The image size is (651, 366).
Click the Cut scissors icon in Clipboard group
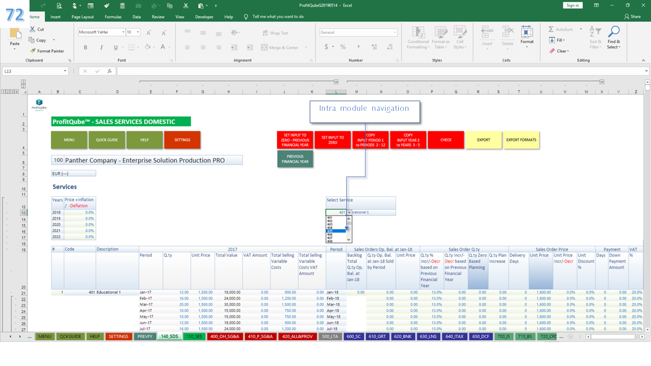(33, 29)
